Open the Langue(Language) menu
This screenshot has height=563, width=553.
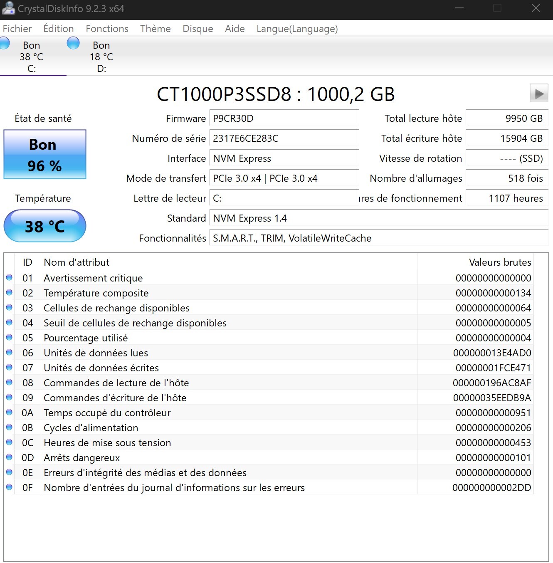pyautogui.click(x=297, y=29)
